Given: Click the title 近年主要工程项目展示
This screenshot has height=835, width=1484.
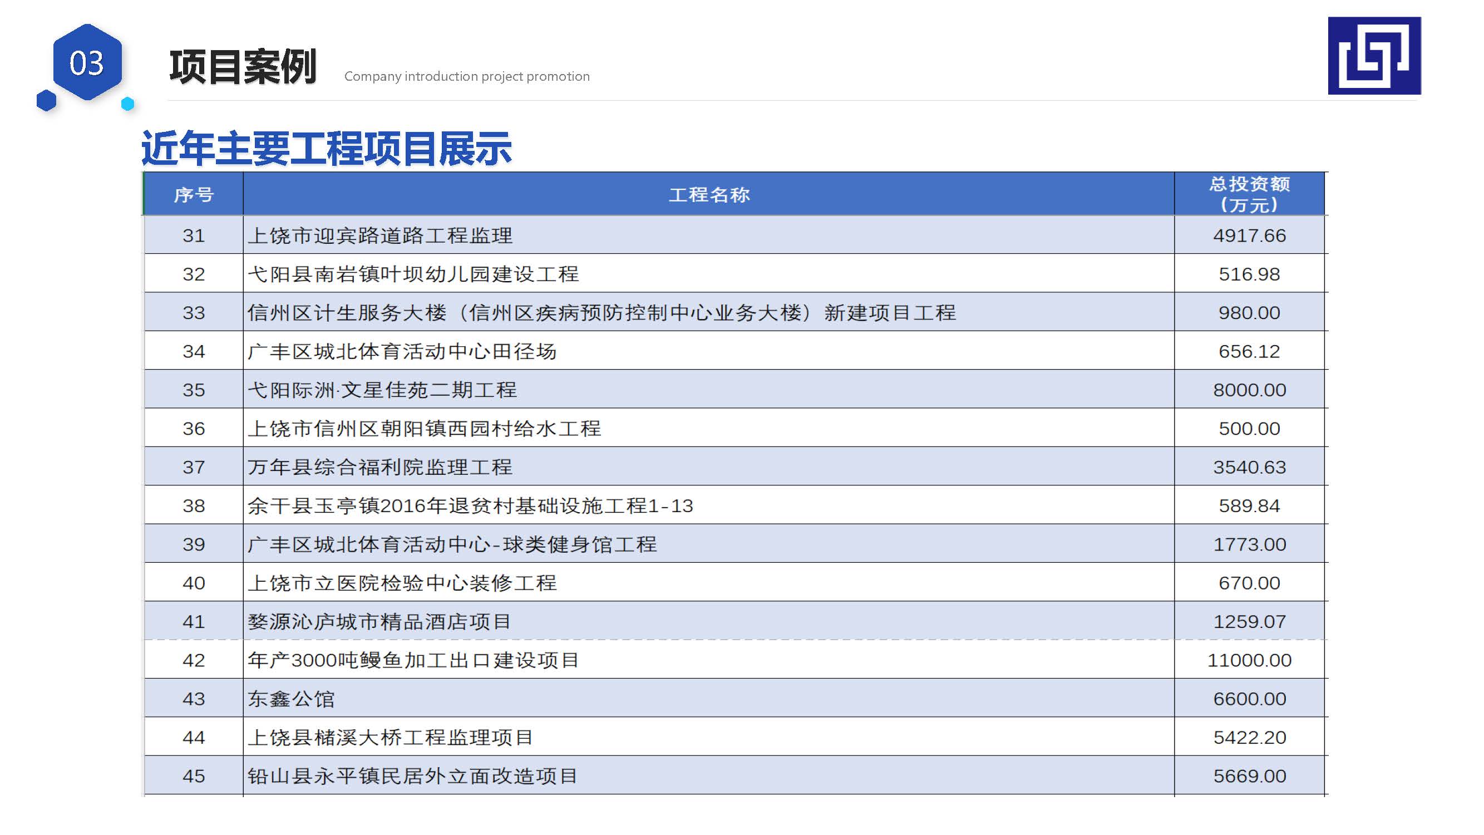Looking at the screenshot, I should [326, 148].
